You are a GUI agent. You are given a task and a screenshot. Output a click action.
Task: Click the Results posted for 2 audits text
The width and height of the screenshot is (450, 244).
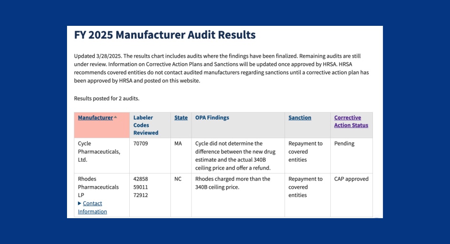click(107, 99)
